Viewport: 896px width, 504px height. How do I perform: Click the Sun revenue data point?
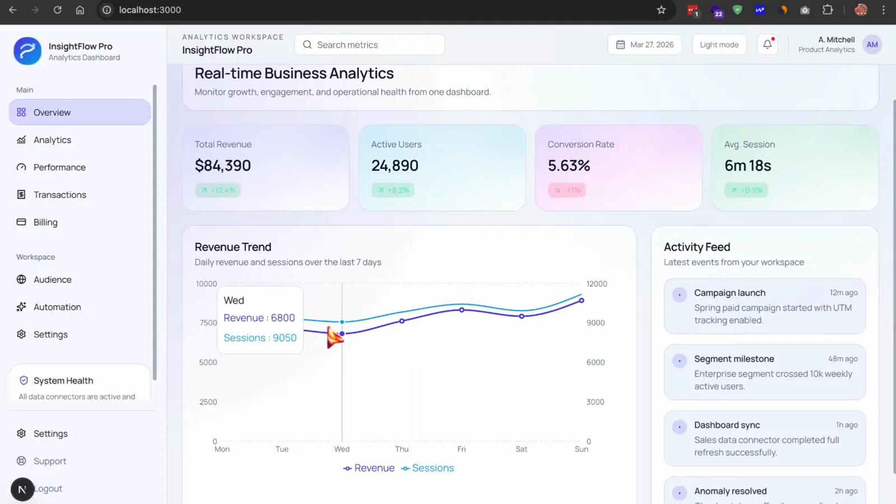(582, 301)
